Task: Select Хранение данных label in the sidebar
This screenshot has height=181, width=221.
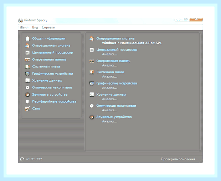Action: click(47, 81)
